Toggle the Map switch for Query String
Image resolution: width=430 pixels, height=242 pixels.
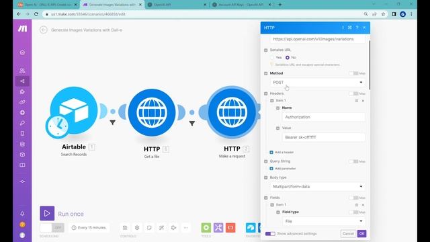coord(353,161)
